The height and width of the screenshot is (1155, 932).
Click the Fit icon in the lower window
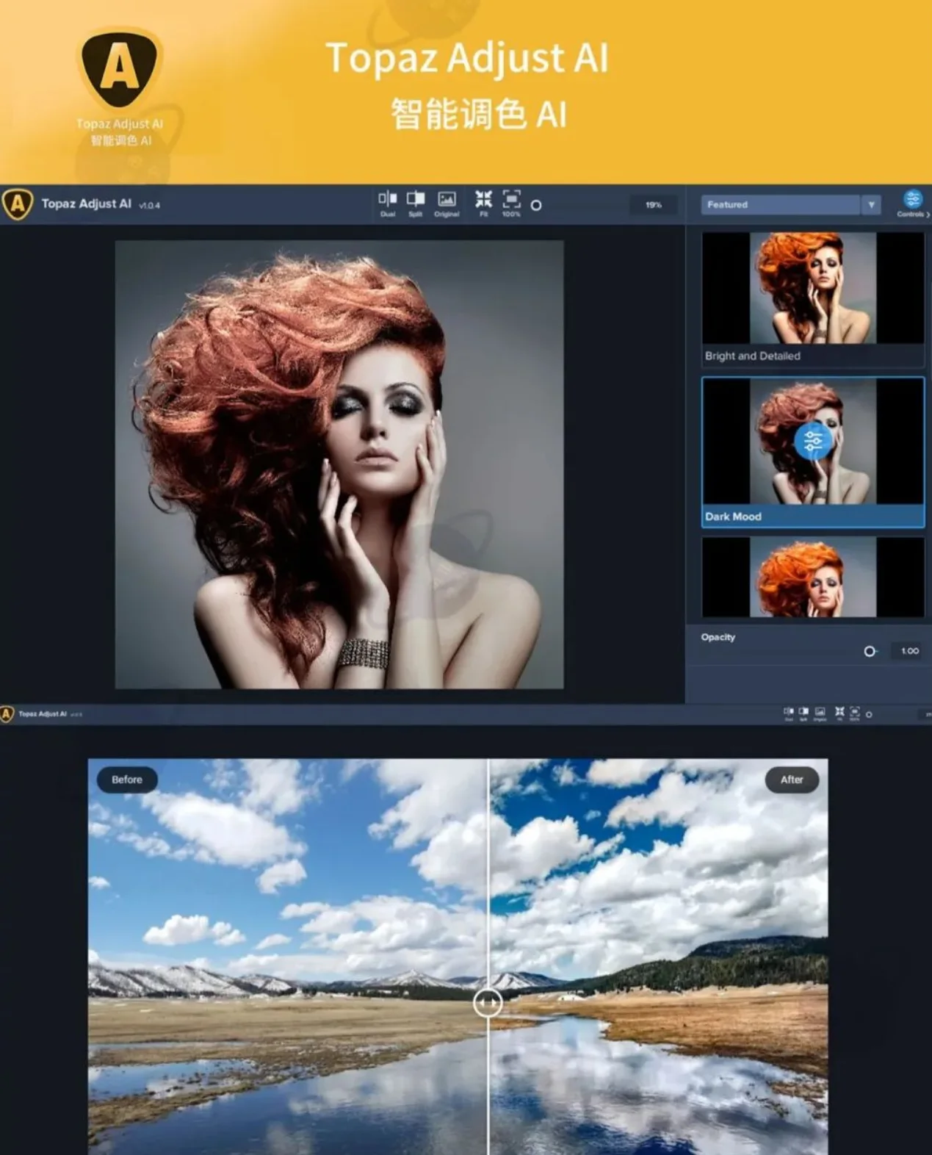pyautogui.click(x=839, y=713)
